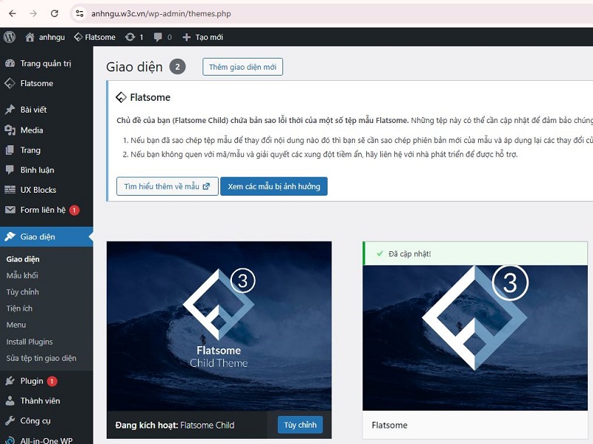Click the comments bubble icon in admin bar
This screenshot has width=593, height=444.
point(158,37)
